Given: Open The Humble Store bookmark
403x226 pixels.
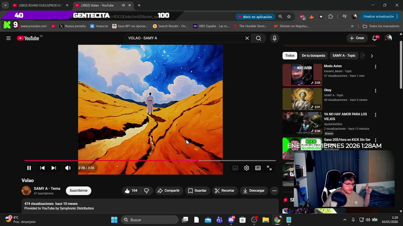Looking at the screenshot, I should (250, 26).
